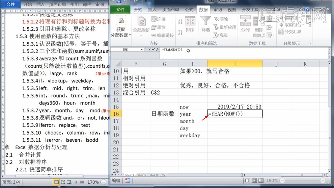The height and width of the screenshot is (188, 334).
Task: Open connection Properties (属性)
Action: click(x=158, y=27)
